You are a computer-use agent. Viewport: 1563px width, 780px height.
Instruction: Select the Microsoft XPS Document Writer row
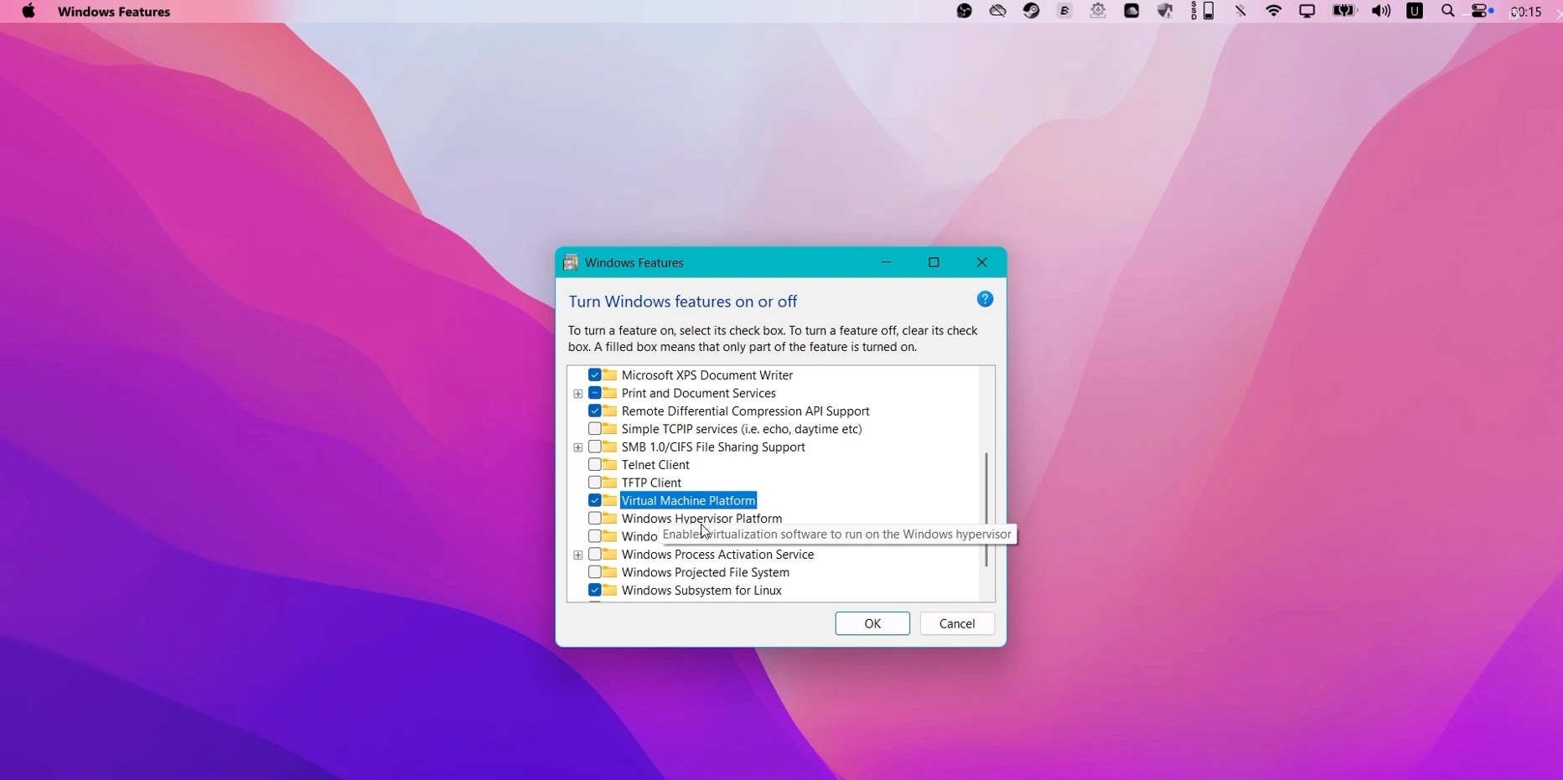(x=707, y=375)
